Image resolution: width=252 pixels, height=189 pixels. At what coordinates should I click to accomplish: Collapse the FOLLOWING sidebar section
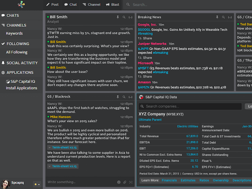pos(18,44)
